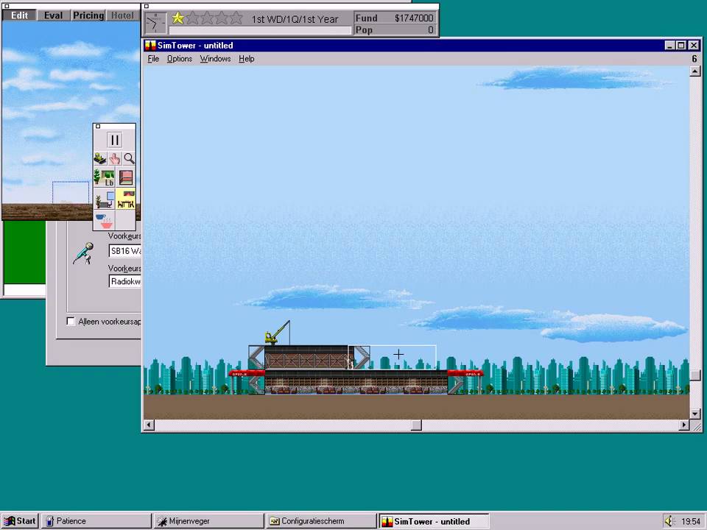Open the Start menu
The image size is (707, 530).
[x=20, y=521]
